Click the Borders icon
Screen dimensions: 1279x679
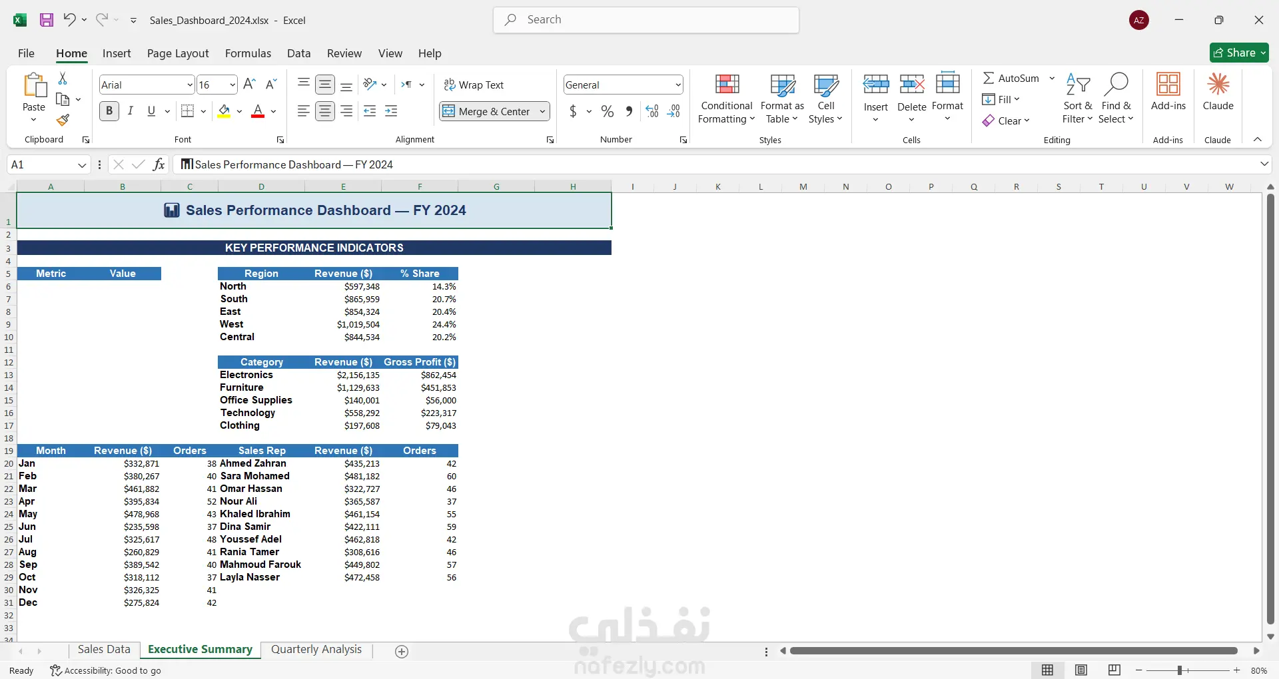(x=188, y=111)
